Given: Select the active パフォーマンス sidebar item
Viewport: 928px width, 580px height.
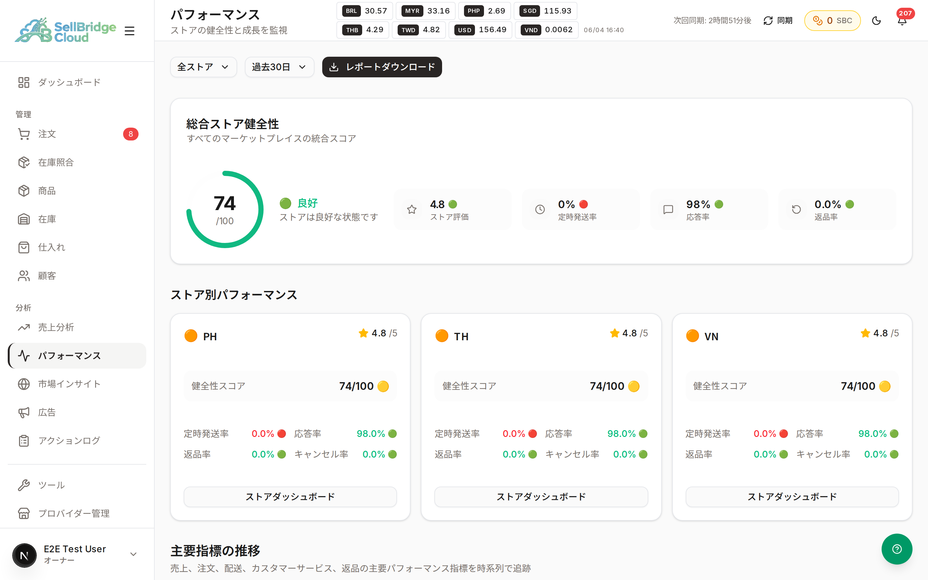Looking at the screenshot, I should click(77, 356).
